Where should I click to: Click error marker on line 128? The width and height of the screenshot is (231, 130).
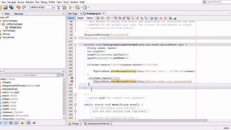point(72,78)
